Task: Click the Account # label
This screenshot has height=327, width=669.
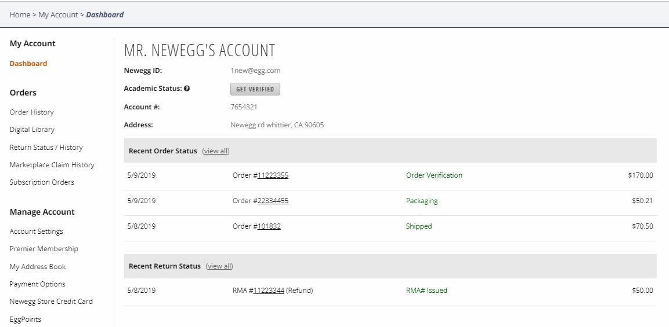Action: [x=142, y=107]
